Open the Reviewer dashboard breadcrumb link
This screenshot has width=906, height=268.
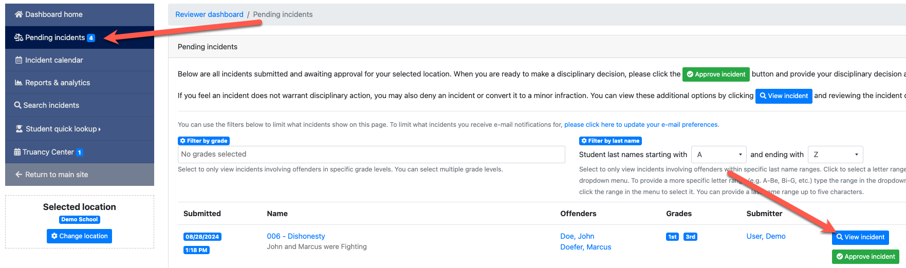click(x=209, y=14)
